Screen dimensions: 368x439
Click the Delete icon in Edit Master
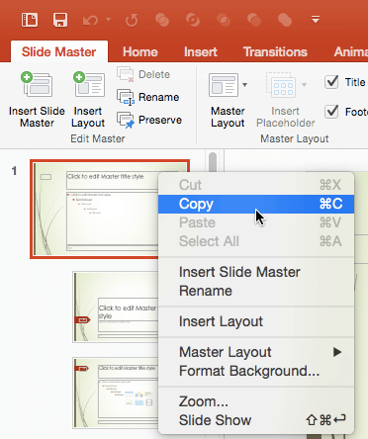[126, 74]
